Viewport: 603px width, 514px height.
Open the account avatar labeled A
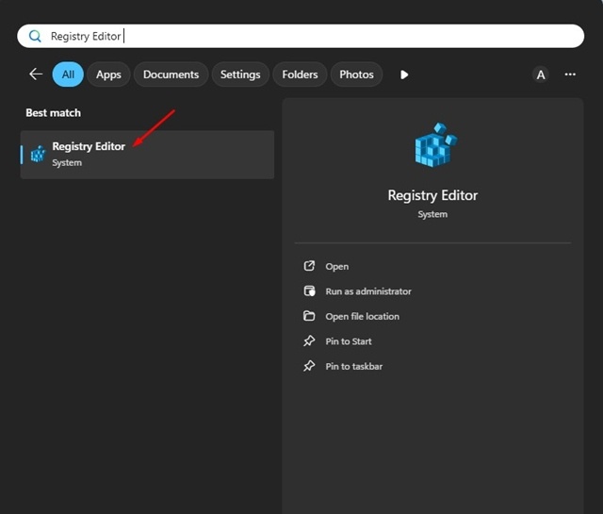(x=540, y=75)
